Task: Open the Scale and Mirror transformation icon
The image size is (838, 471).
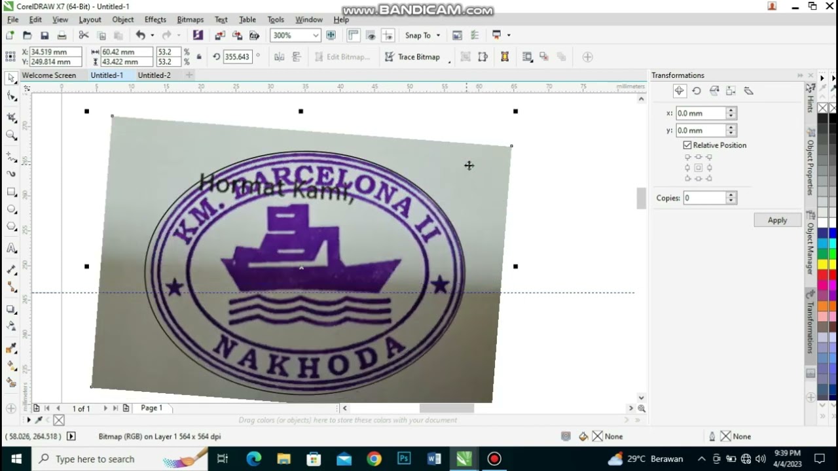Action: click(714, 91)
